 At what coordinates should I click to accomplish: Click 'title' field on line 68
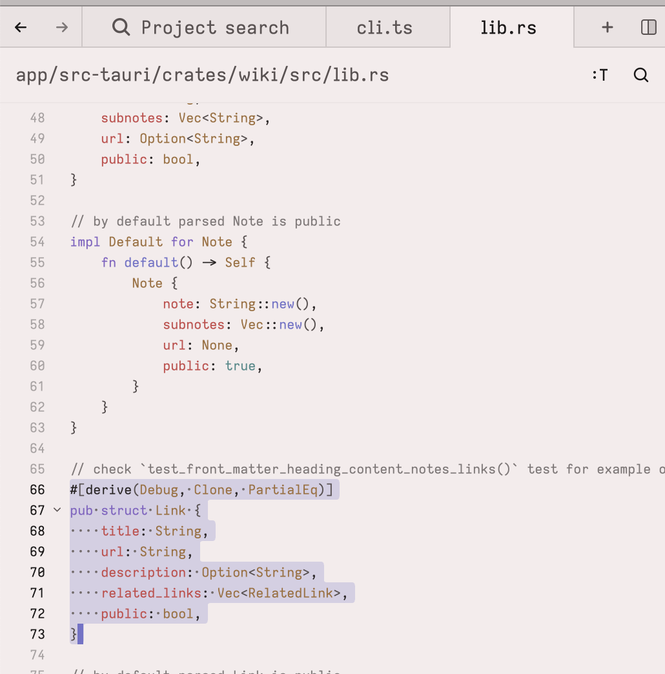click(x=120, y=531)
